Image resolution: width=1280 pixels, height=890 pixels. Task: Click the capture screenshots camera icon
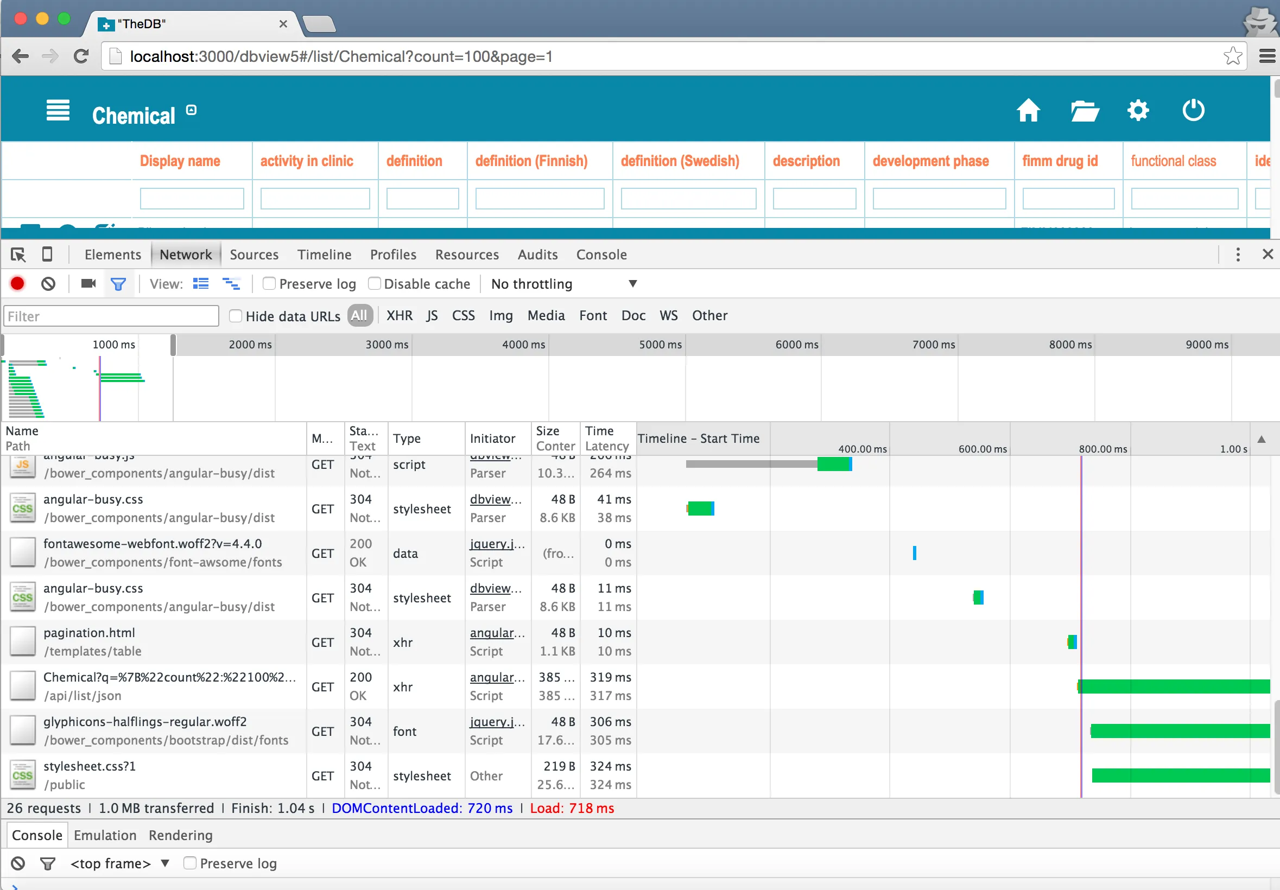coord(88,284)
